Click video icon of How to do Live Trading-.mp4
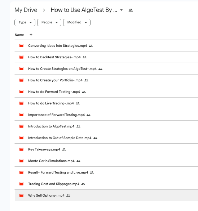Image resolution: width=198 pixels, height=211 pixels. tap(21, 103)
